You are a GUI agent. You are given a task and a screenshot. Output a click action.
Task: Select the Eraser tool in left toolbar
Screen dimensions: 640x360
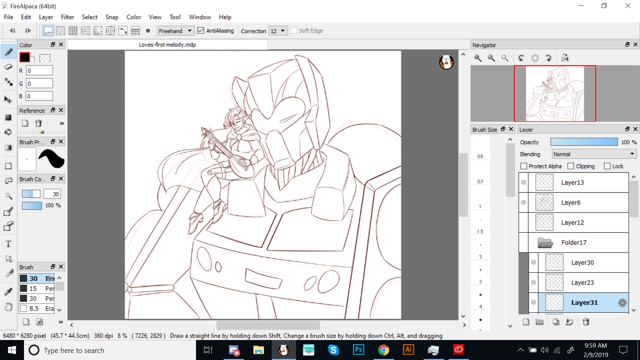(8, 67)
